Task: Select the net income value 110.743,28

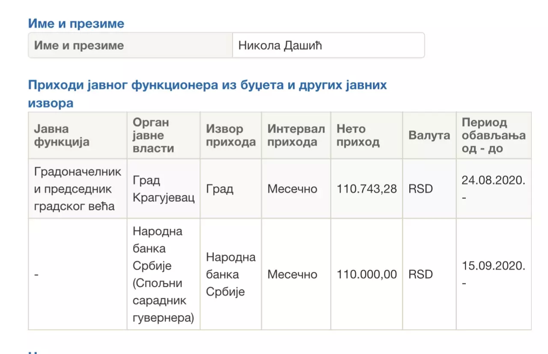Action: [366, 189]
